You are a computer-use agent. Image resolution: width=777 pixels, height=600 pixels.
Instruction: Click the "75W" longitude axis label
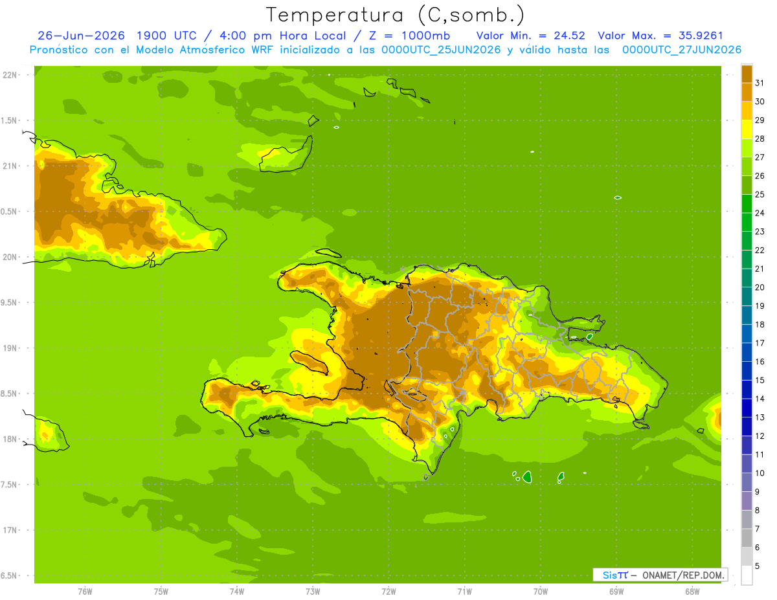tap(161, 592)
